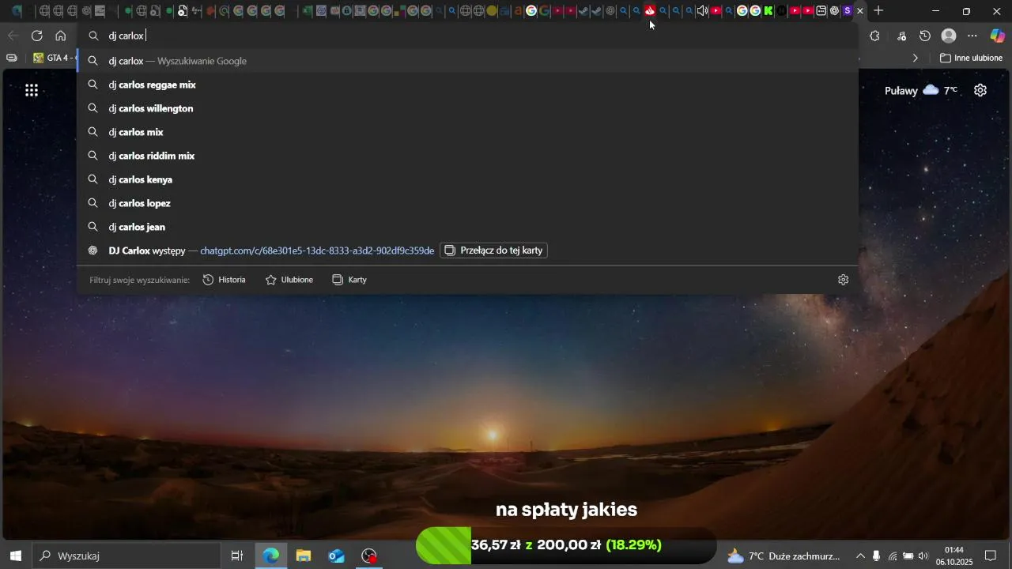This screenshot has height=569, width=1012.
Task: Open the 'Inne ulubione' favorites folder
Action: 971,58
